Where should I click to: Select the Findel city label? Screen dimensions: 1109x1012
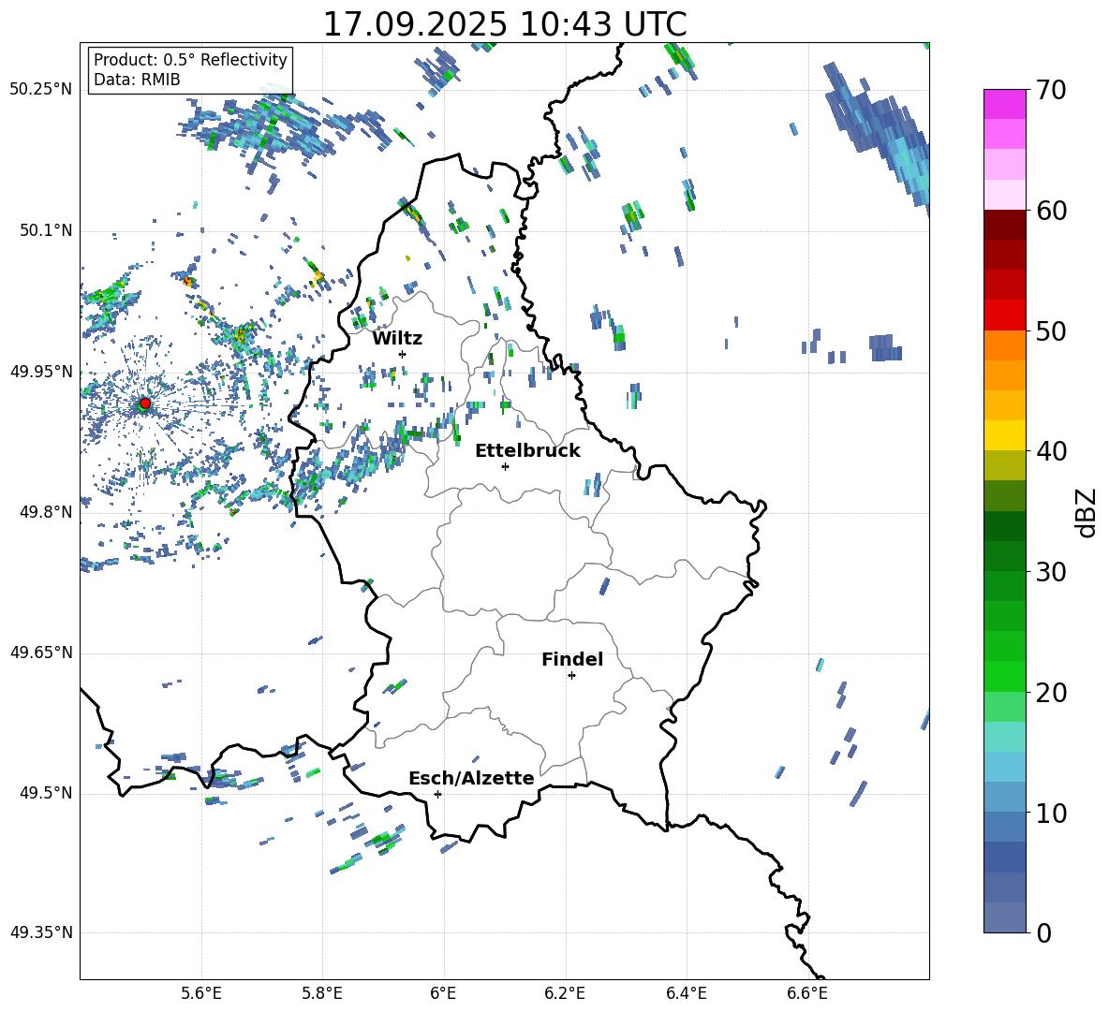pyautogui.click(x=572, y=659)
